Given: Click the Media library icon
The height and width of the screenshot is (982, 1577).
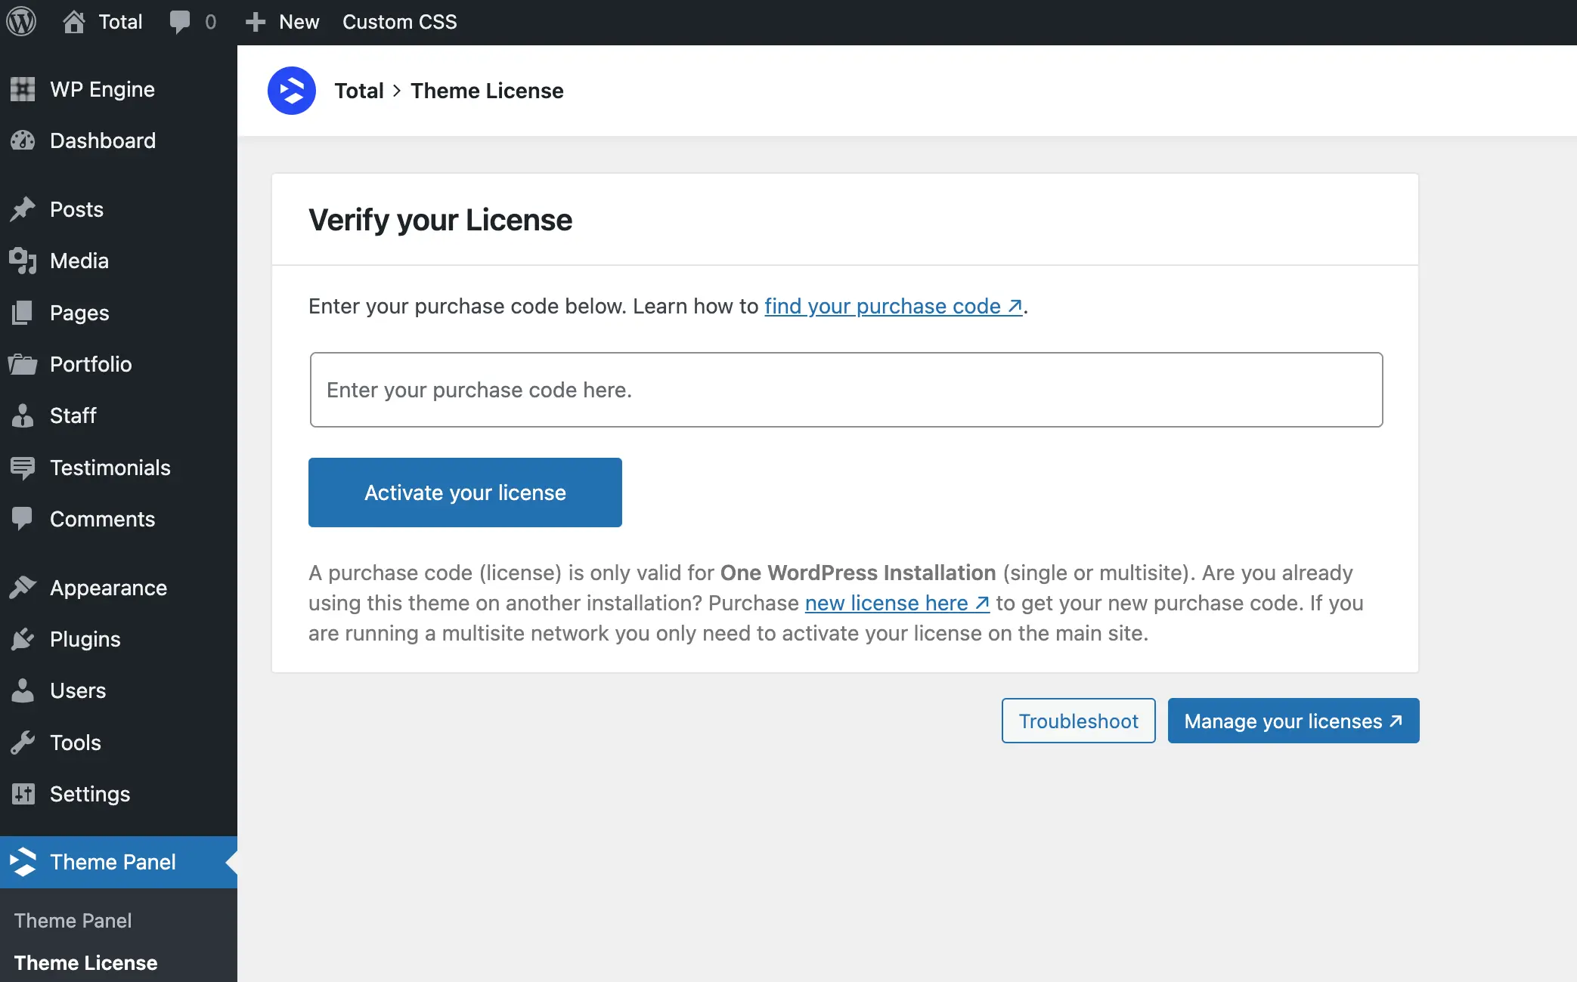Looking at the screenshot, I should pyautogui.click(x=23, y=261).
